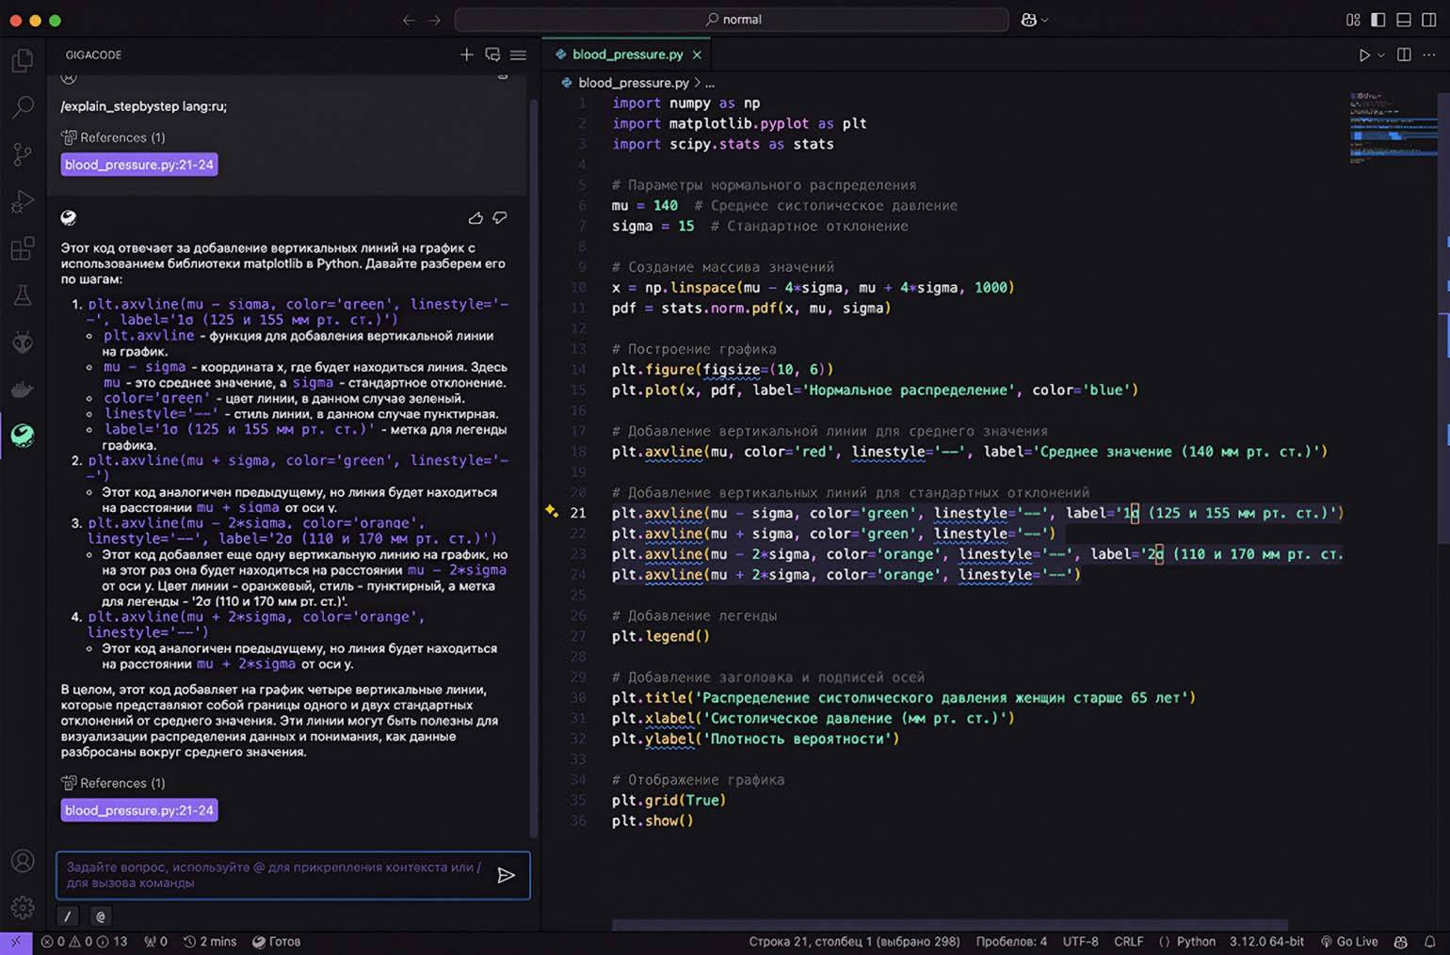Select the blood_pressure.py editor tab
This screenshot has height=955, width=1450.
[x=627, y=55]
